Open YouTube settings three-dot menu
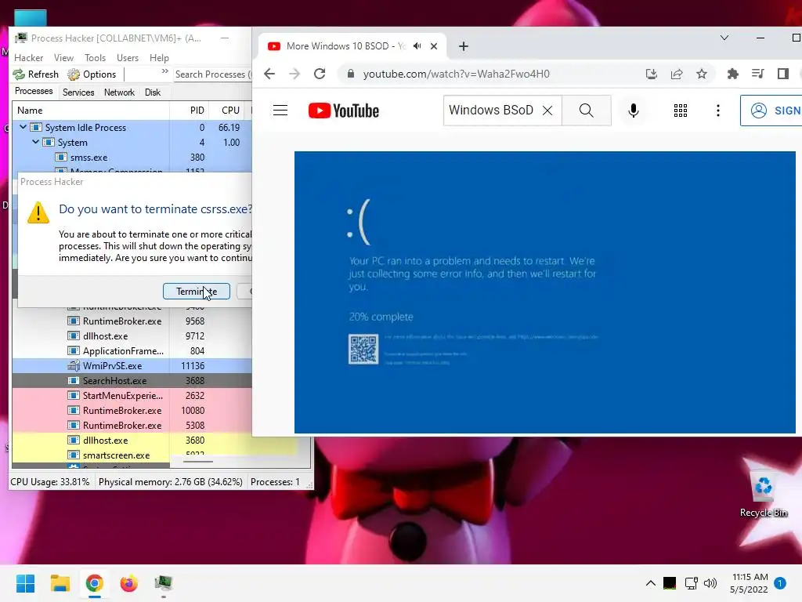Screen dimensions: 802x602 718,110
